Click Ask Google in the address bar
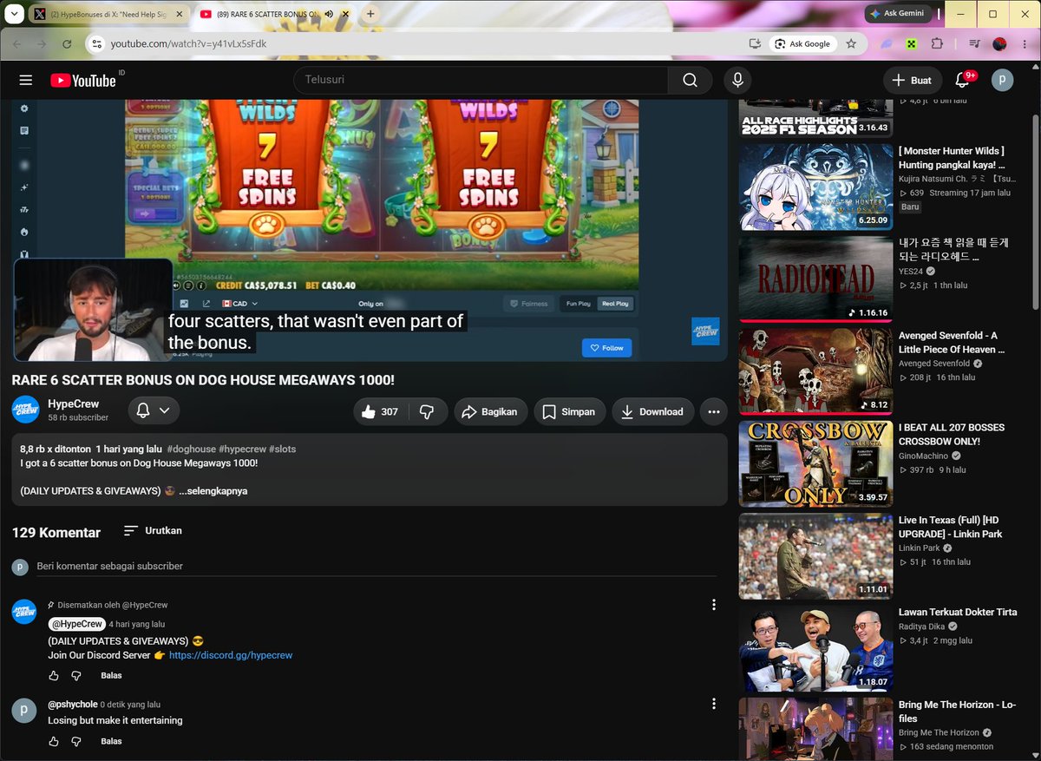Image resolution: width=1041 pixels, height=761 pixels. 803,43
